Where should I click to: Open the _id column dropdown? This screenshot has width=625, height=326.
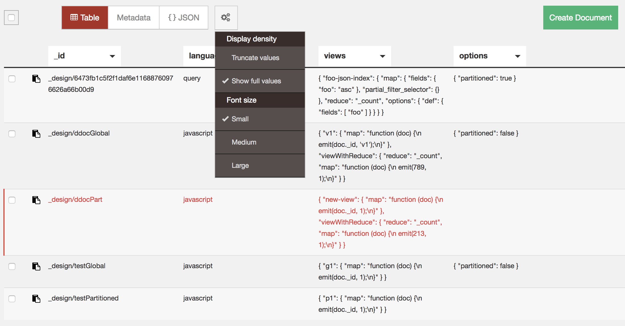pyautogui.click(x=112, y=56)
